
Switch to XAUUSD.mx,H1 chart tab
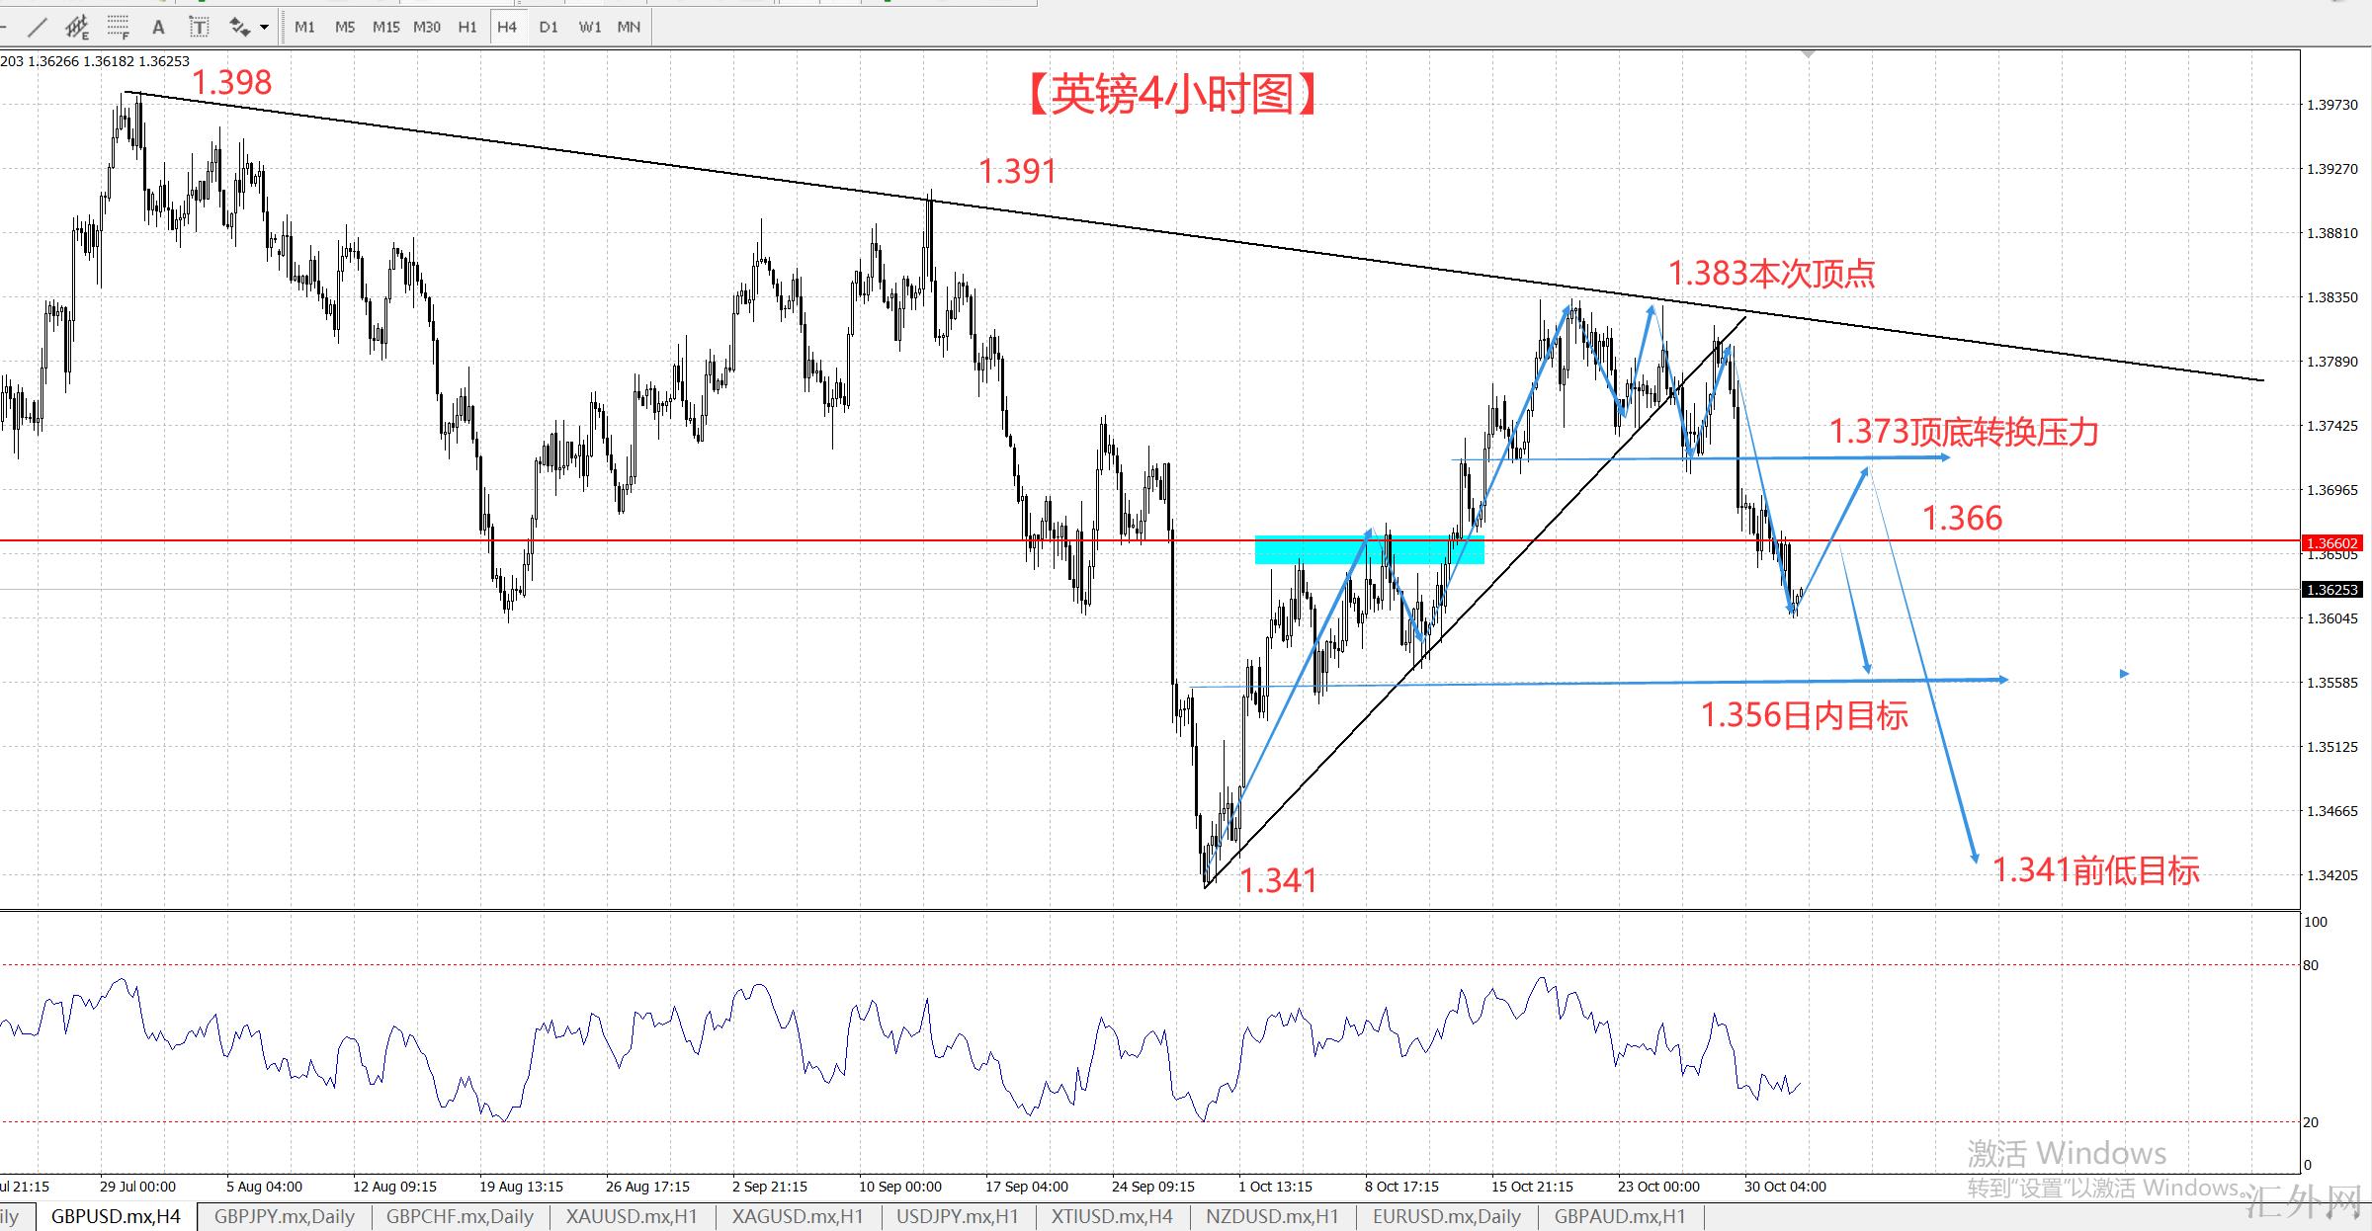tap(632, 1216)
